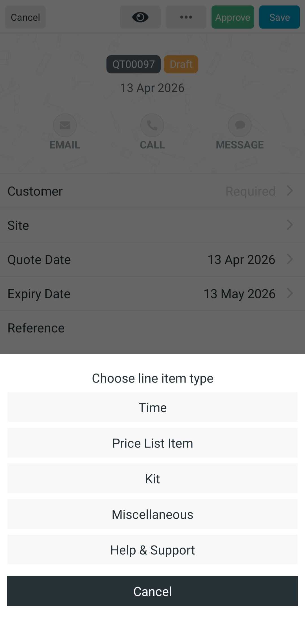This screenshot has height=617, width=305.
Task: Tap the Email envelope icon
Action: click(x=65, y=125)
